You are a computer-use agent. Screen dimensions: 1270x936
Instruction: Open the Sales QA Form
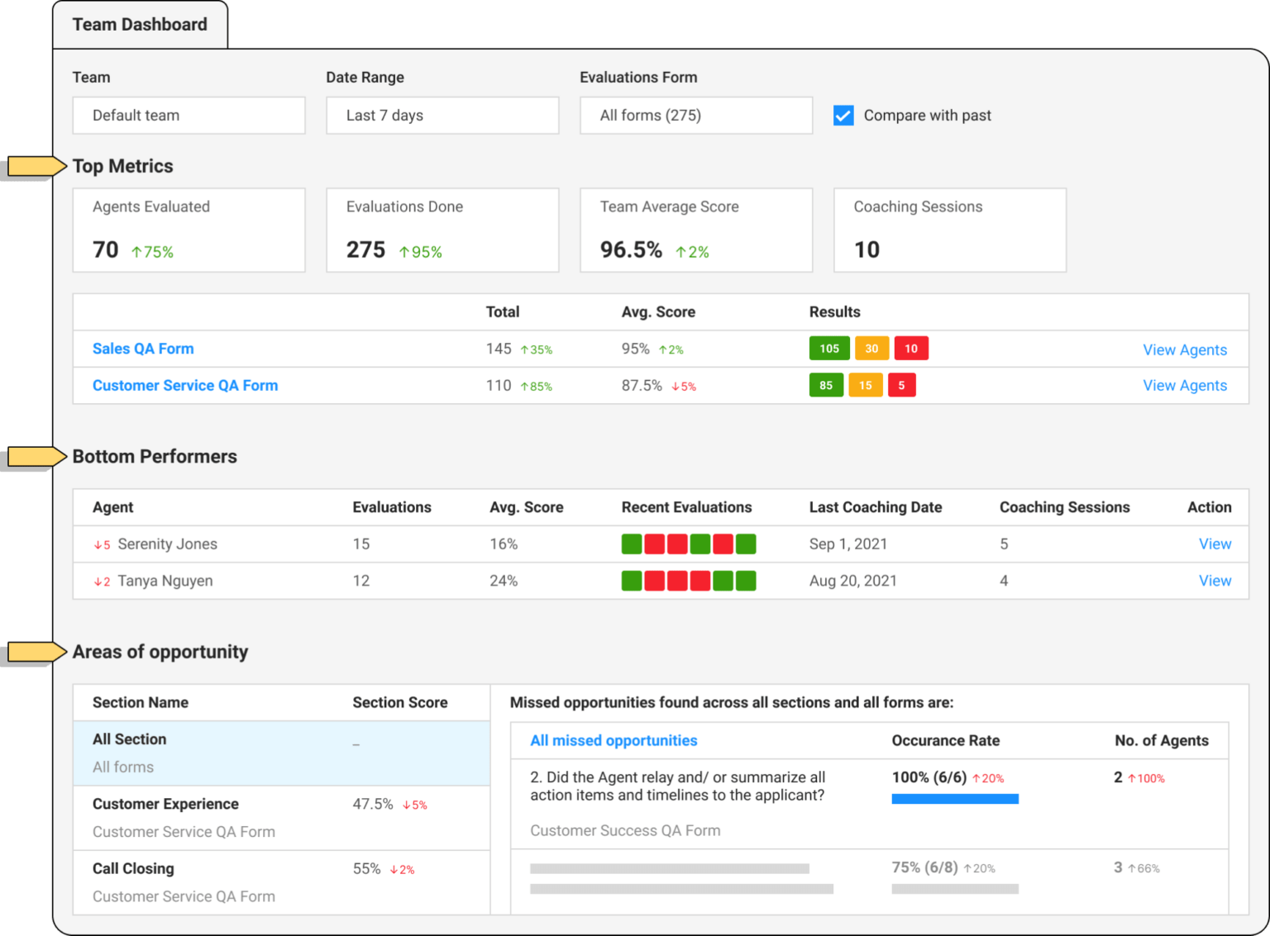tap(142, 348)
